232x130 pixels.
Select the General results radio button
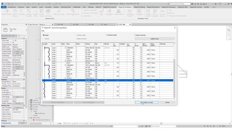107,35
